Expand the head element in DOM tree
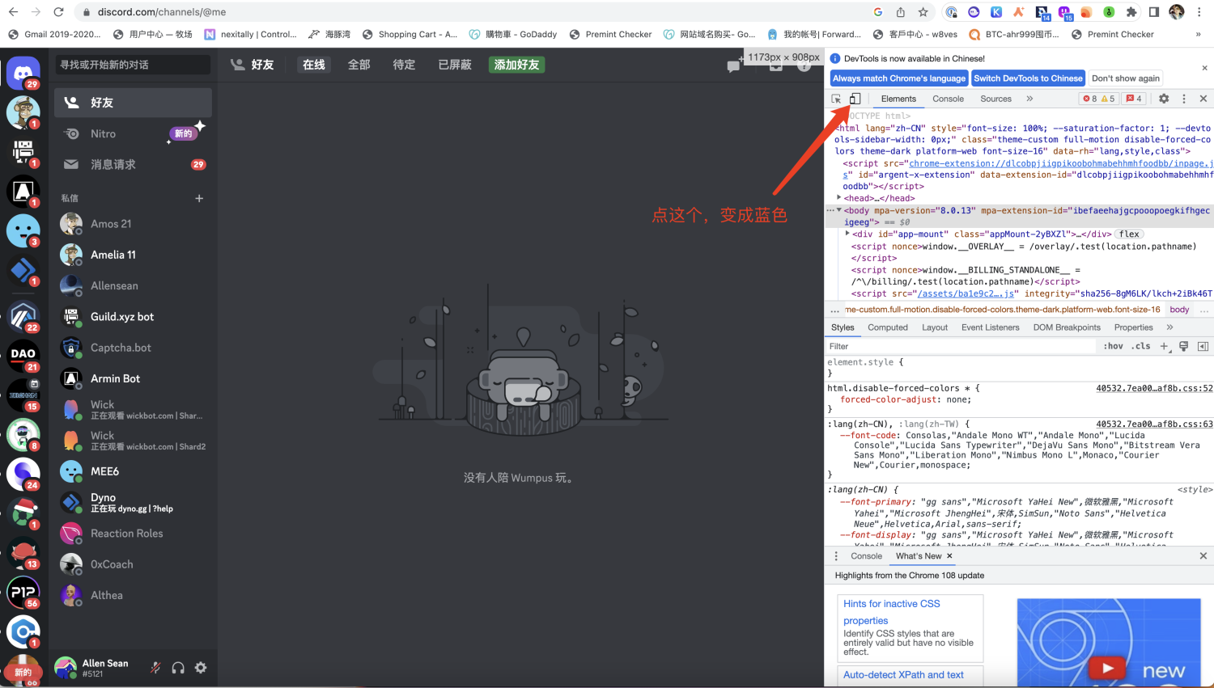The image size is (1214, 688). (x=838, y=197)
